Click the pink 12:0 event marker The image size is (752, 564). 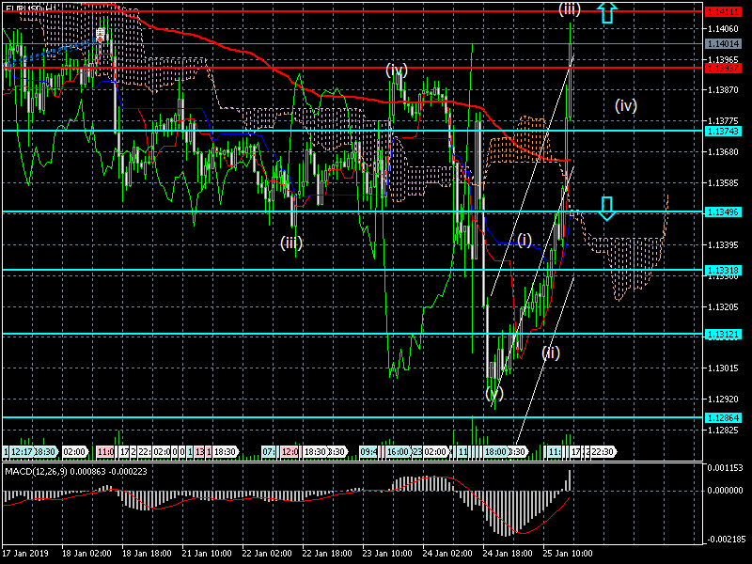coord(290,452)
